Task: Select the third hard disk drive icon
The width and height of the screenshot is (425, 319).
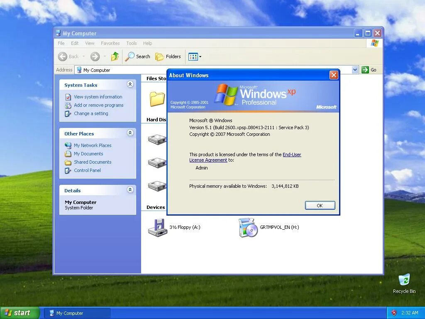Action: [x=157, y=186]
